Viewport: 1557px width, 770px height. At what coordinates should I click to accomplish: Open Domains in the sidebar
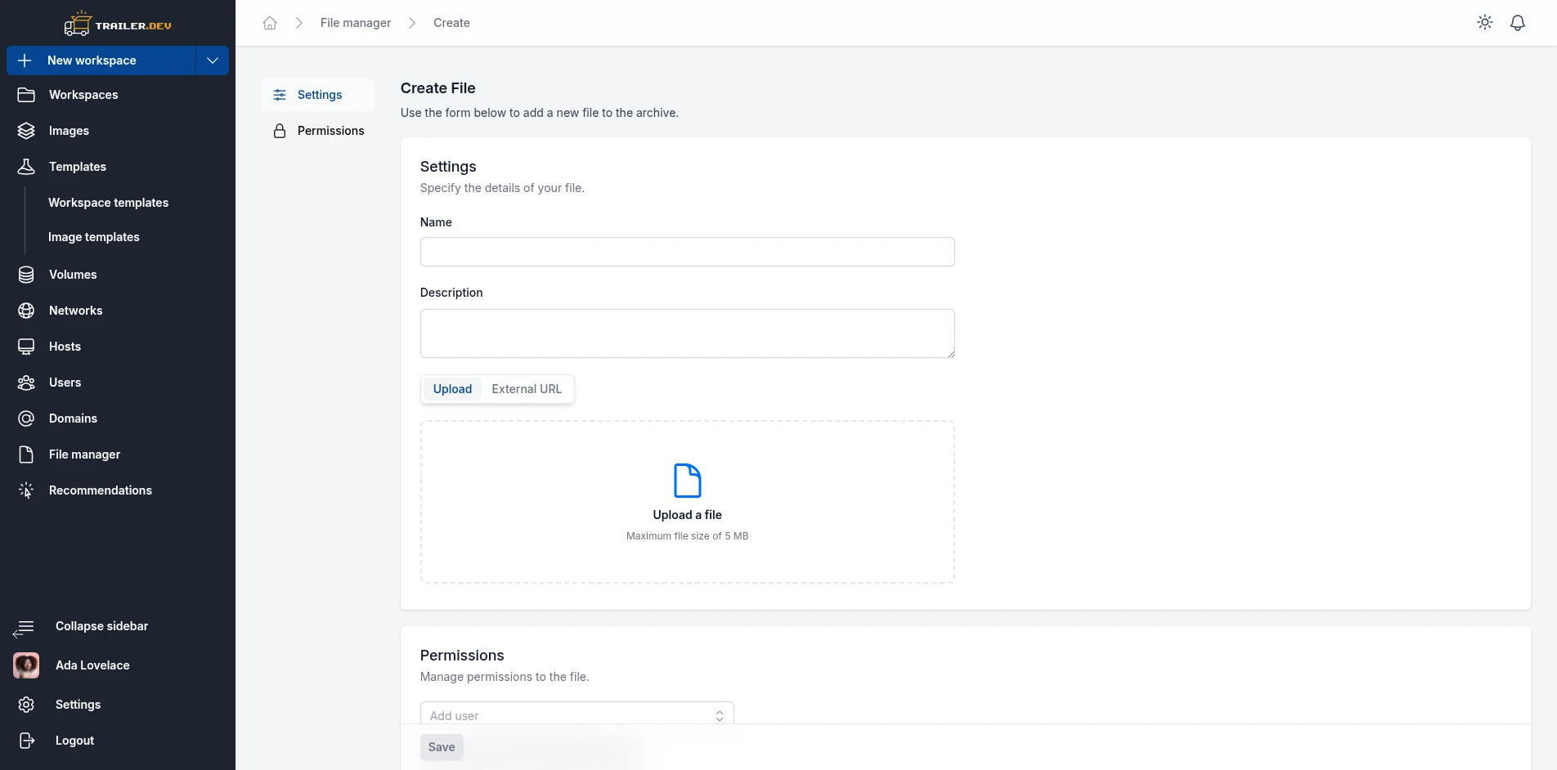coord(118,419)
